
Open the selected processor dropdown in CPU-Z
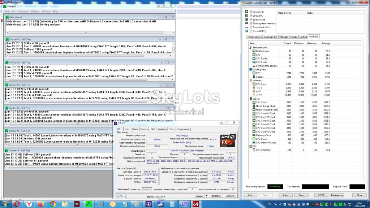coord(147,189)
